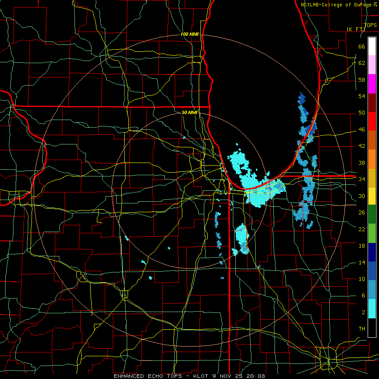Image resolution: width=379 pixels, height=379 pixels.
Task: Click the white swatch in the tops legend
Action: point(372,46)
